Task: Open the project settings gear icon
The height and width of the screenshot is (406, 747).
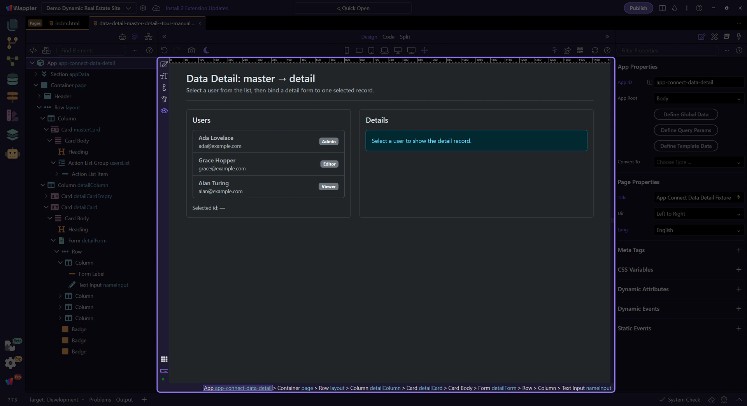Action: click(x=143, y=8)
